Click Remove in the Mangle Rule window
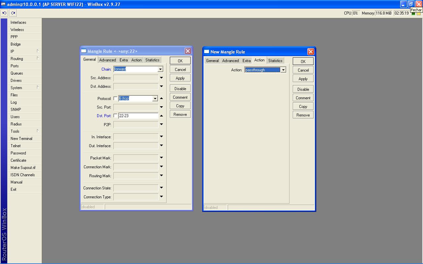423x264 pixels. click(180, 114)
